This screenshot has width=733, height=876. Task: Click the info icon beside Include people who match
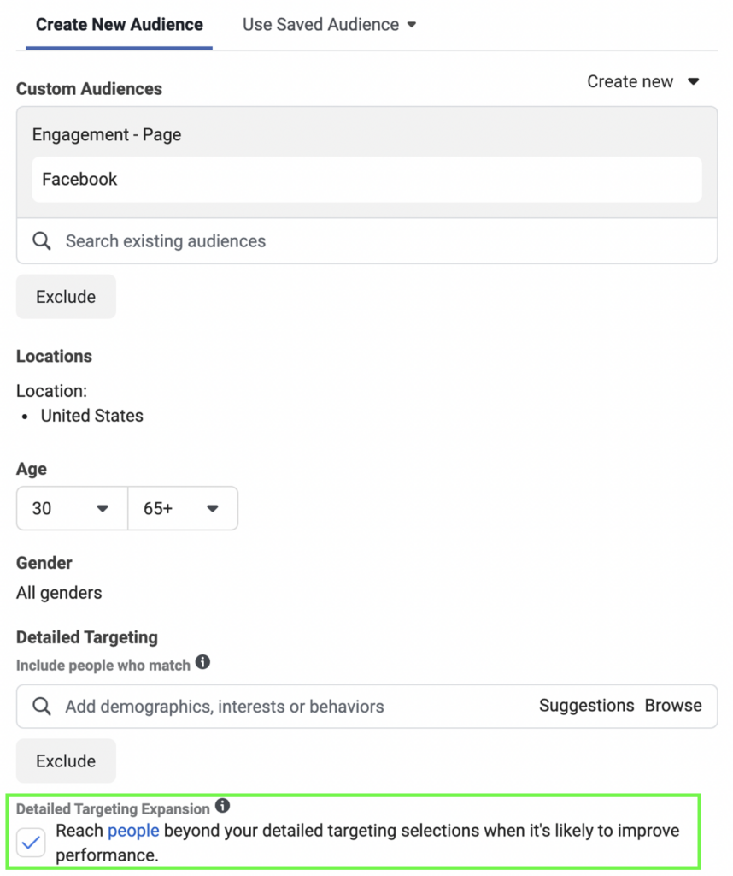click(202, 664)
